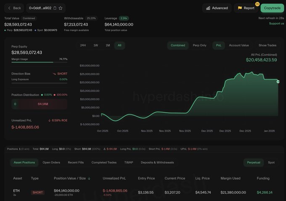Select the 24H time range
This screenshot has width=286, height=201.
pos(83,45)
